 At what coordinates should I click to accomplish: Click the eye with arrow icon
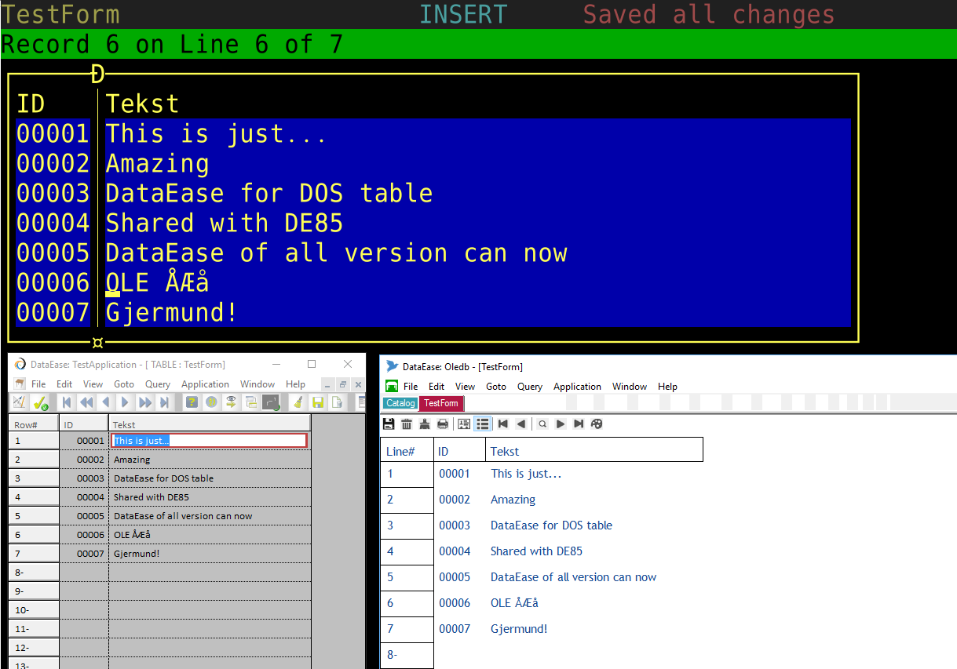pyautogui.click(x=231, y=402)
